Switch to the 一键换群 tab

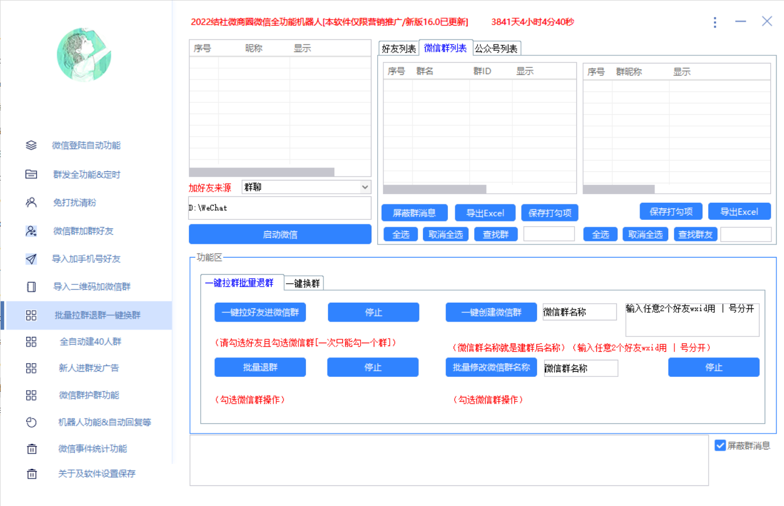pos(303,283)
